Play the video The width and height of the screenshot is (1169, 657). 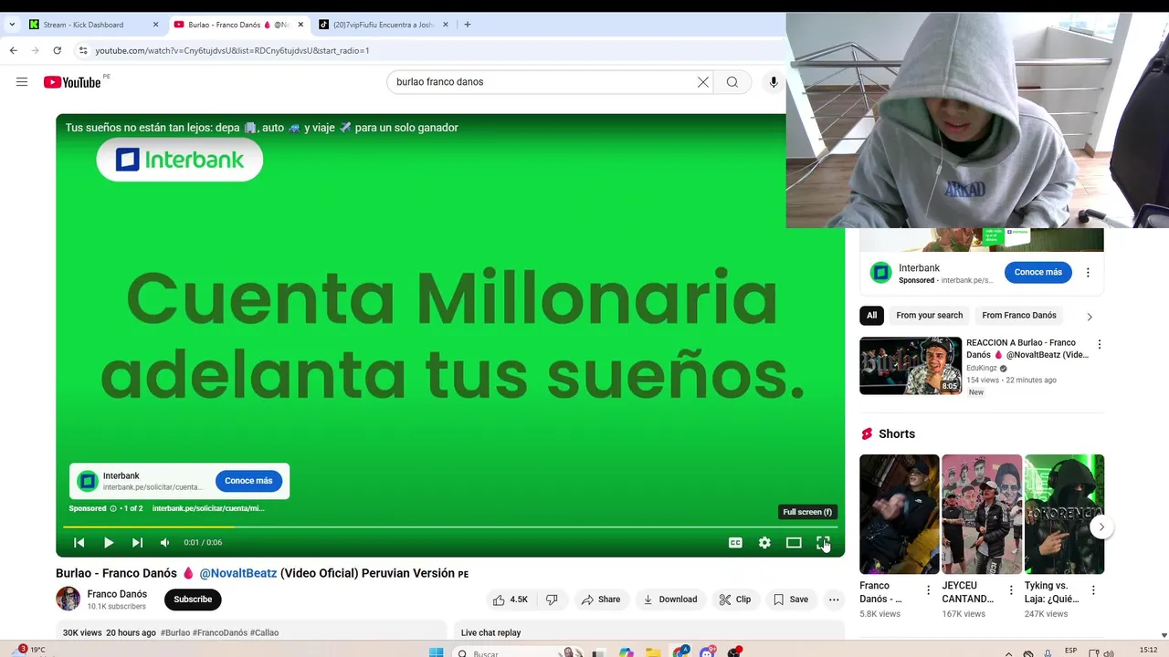(109, 542)
